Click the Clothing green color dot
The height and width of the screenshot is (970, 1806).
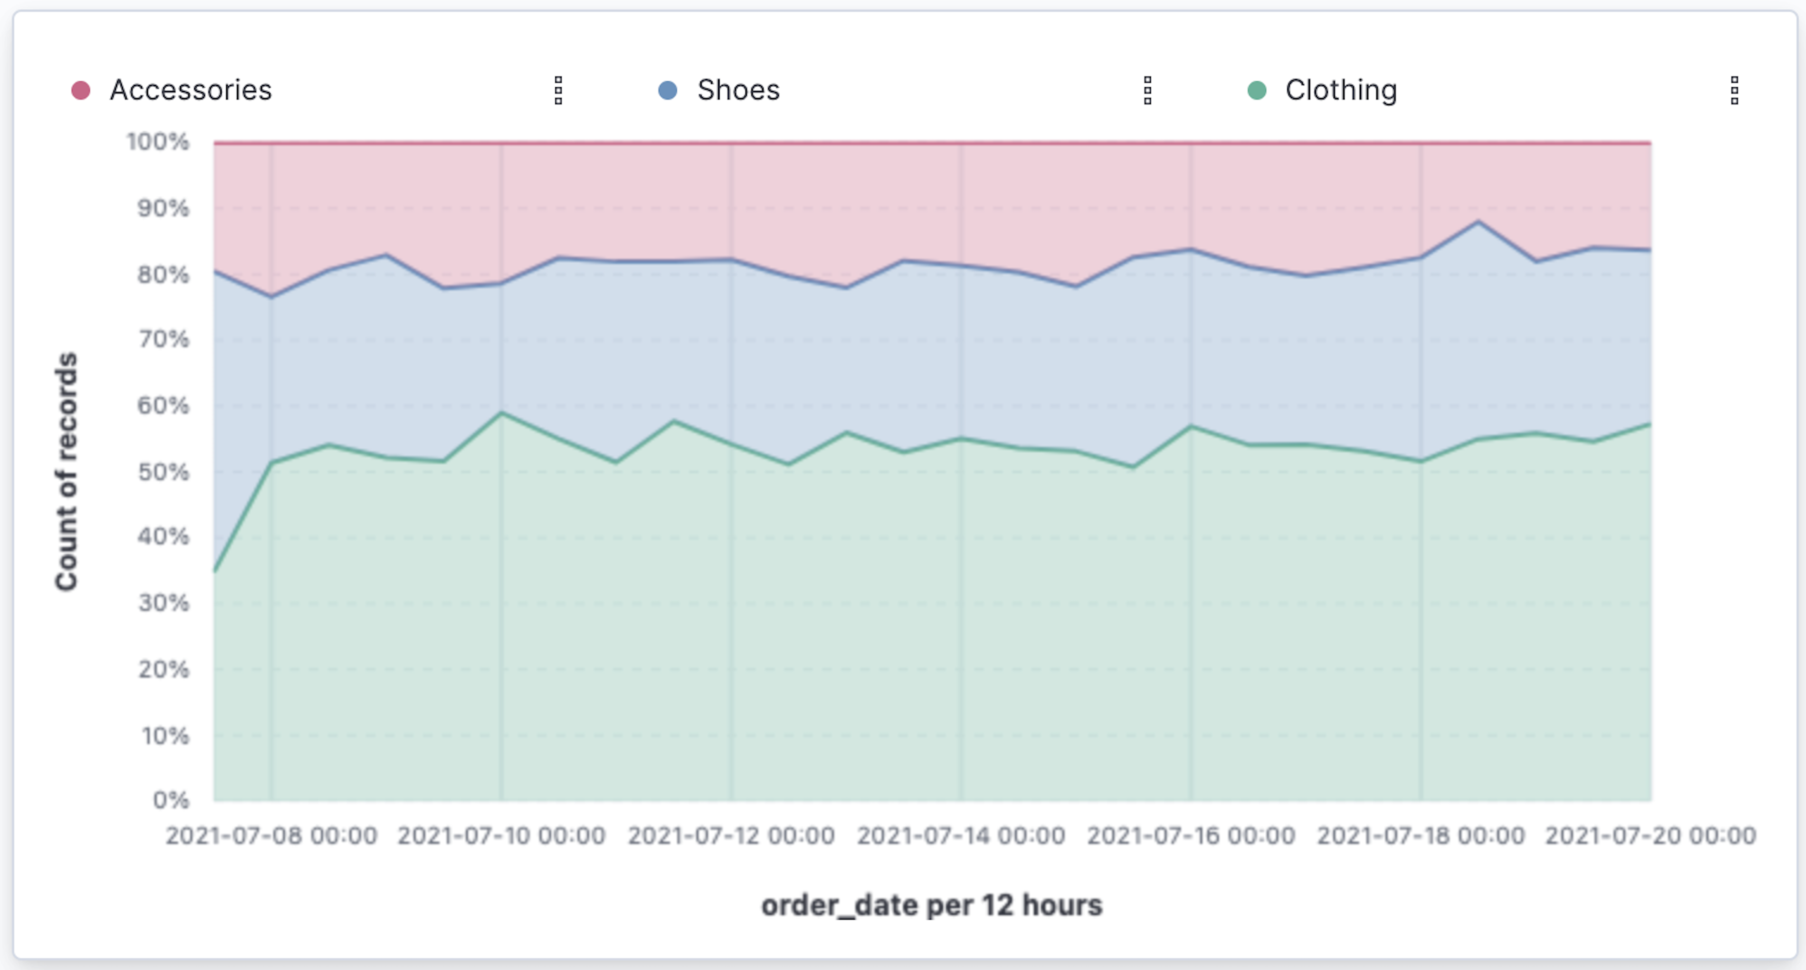click(x=1256, y=90)
